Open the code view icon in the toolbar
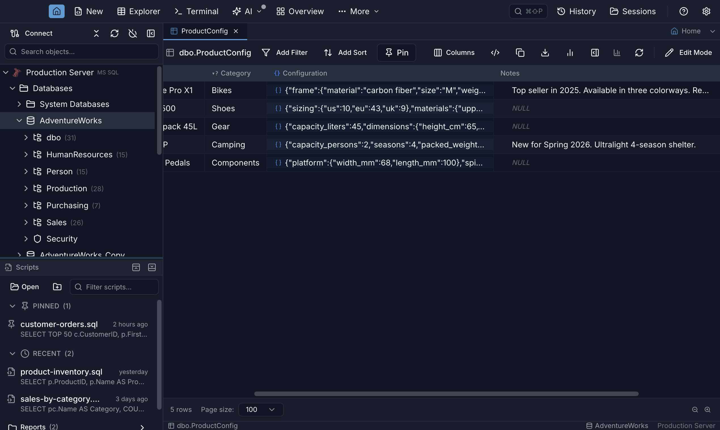Image resolution: width=720 pixels, height=430 pixels. [x=495, y=52]
